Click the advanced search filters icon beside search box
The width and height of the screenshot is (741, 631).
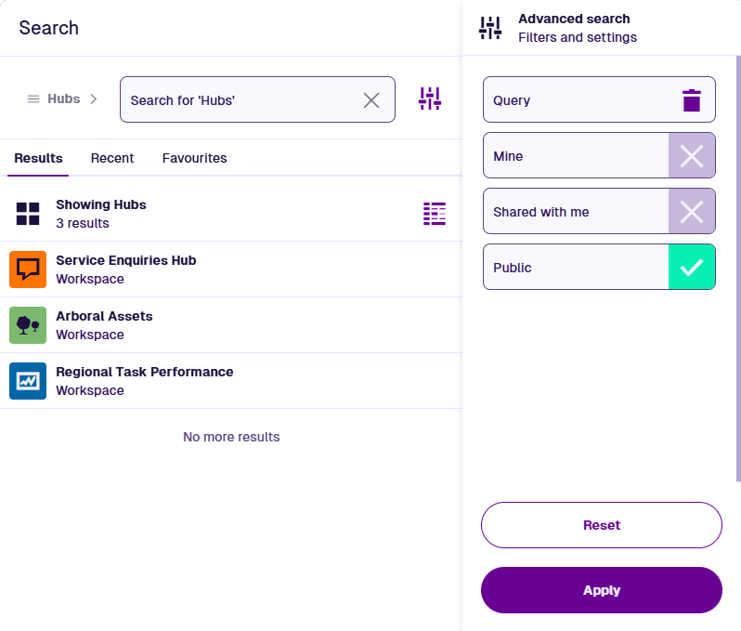[x=430, y=99]
